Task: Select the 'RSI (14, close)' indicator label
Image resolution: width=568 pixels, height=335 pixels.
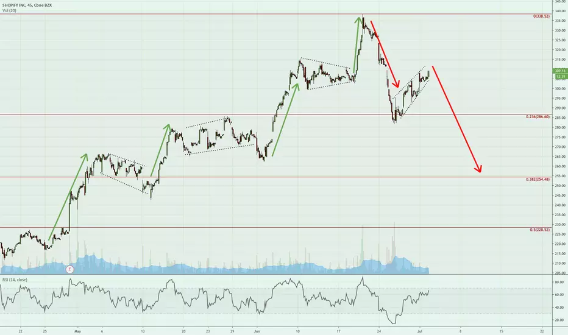Action: (x=15, y=280)
